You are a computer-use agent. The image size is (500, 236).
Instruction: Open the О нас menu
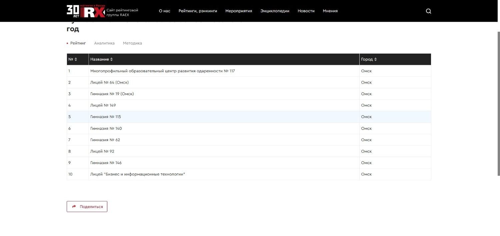pos(164,11)
